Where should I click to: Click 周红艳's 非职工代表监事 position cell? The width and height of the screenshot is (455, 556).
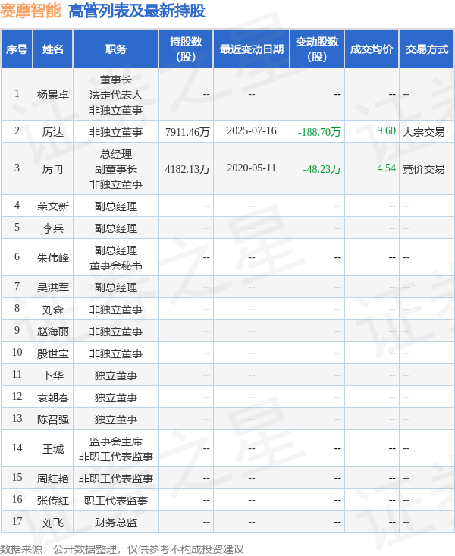coord(115,479)
